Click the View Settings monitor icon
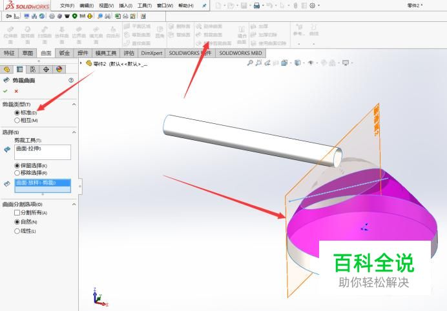This screenshot has height=311, width=447. [x=346, y=63]
